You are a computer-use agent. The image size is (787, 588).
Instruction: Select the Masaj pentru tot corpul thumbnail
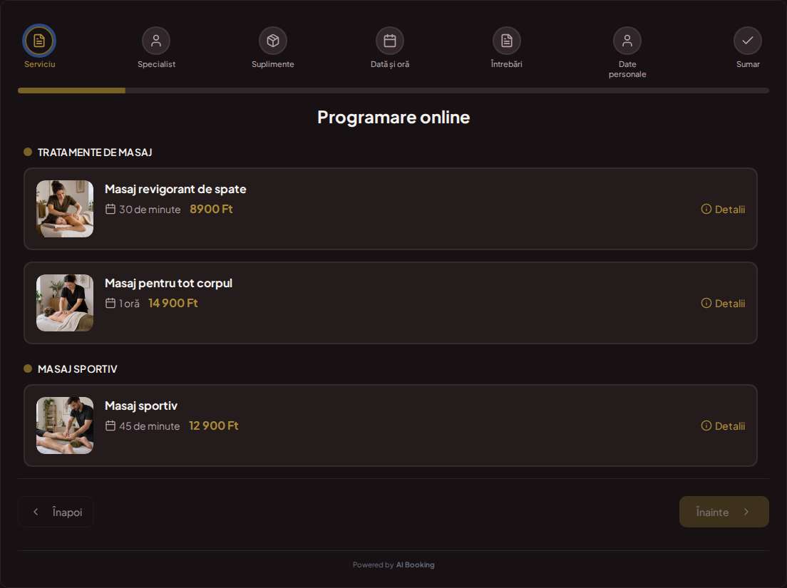(x=65, y=302)
